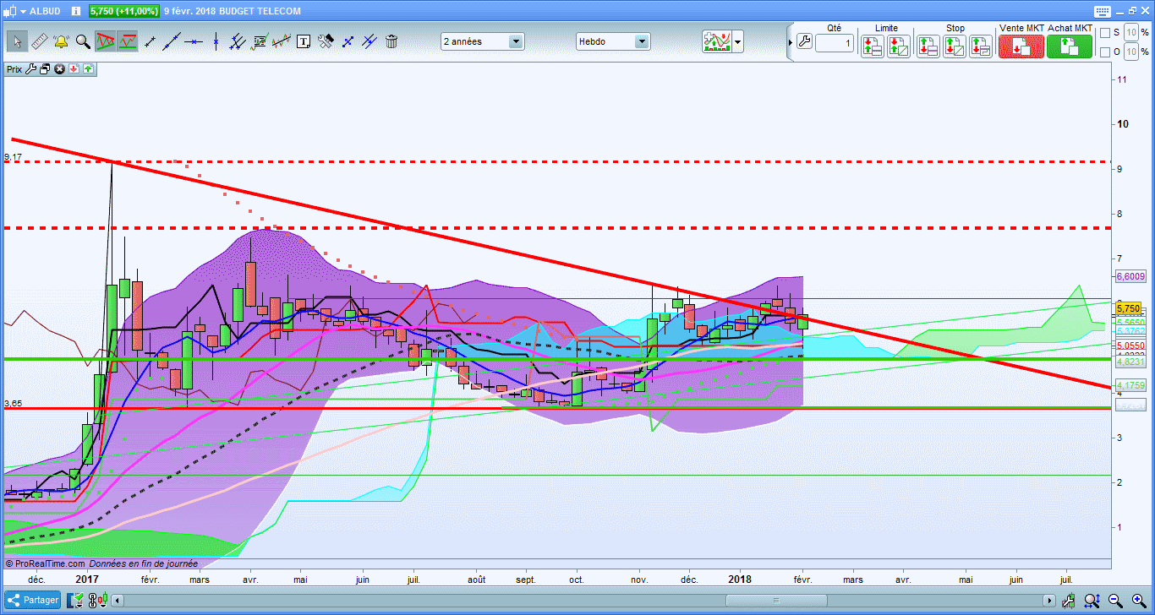Image resolution: width=1155 pixels, height=615 pixels.
Task: Click zoom in icon at bottom right
Action: (1137, 601)
